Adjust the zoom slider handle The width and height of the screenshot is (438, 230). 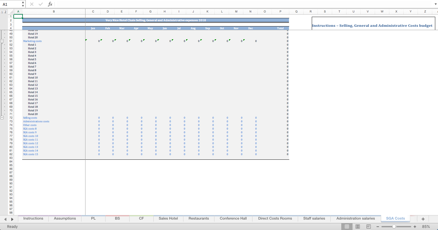[x=394, y=227]
